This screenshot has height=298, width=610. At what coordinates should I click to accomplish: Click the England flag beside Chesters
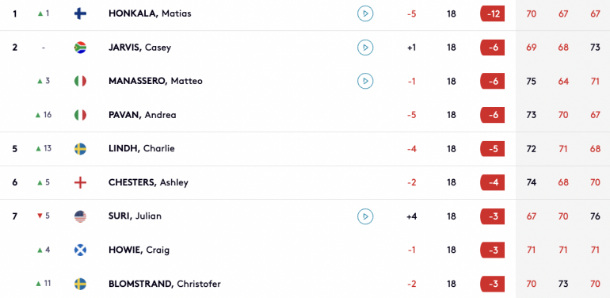coord(80,182)
